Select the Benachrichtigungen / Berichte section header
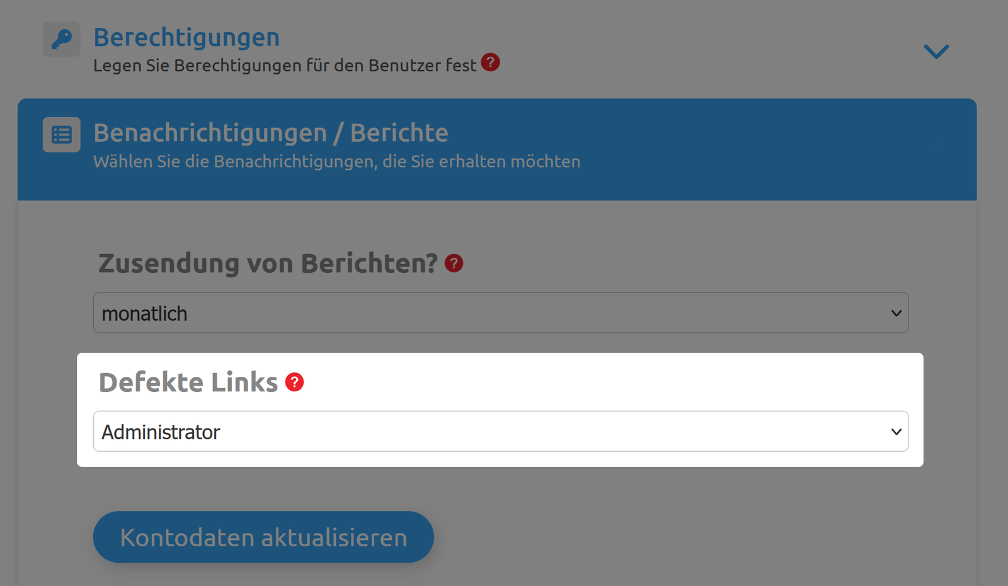Screen dimensions: 1008x586 click(271, 133)
